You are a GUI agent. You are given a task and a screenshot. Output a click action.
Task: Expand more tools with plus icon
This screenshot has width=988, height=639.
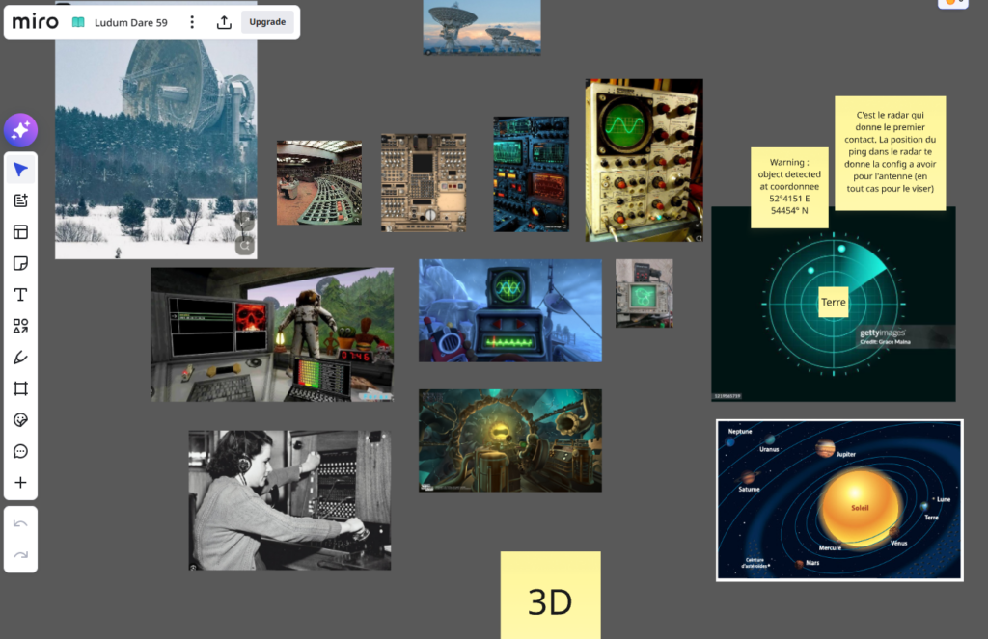click(x=21, y=482)
